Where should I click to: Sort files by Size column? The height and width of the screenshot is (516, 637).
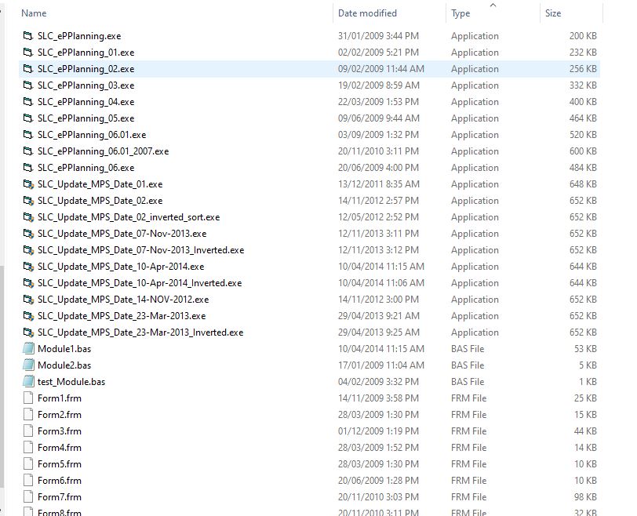(553, 13)
